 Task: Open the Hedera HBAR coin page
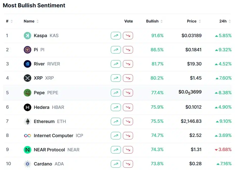click(x=42, y=107)
